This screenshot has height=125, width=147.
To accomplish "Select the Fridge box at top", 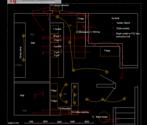I will coord(81,18).
